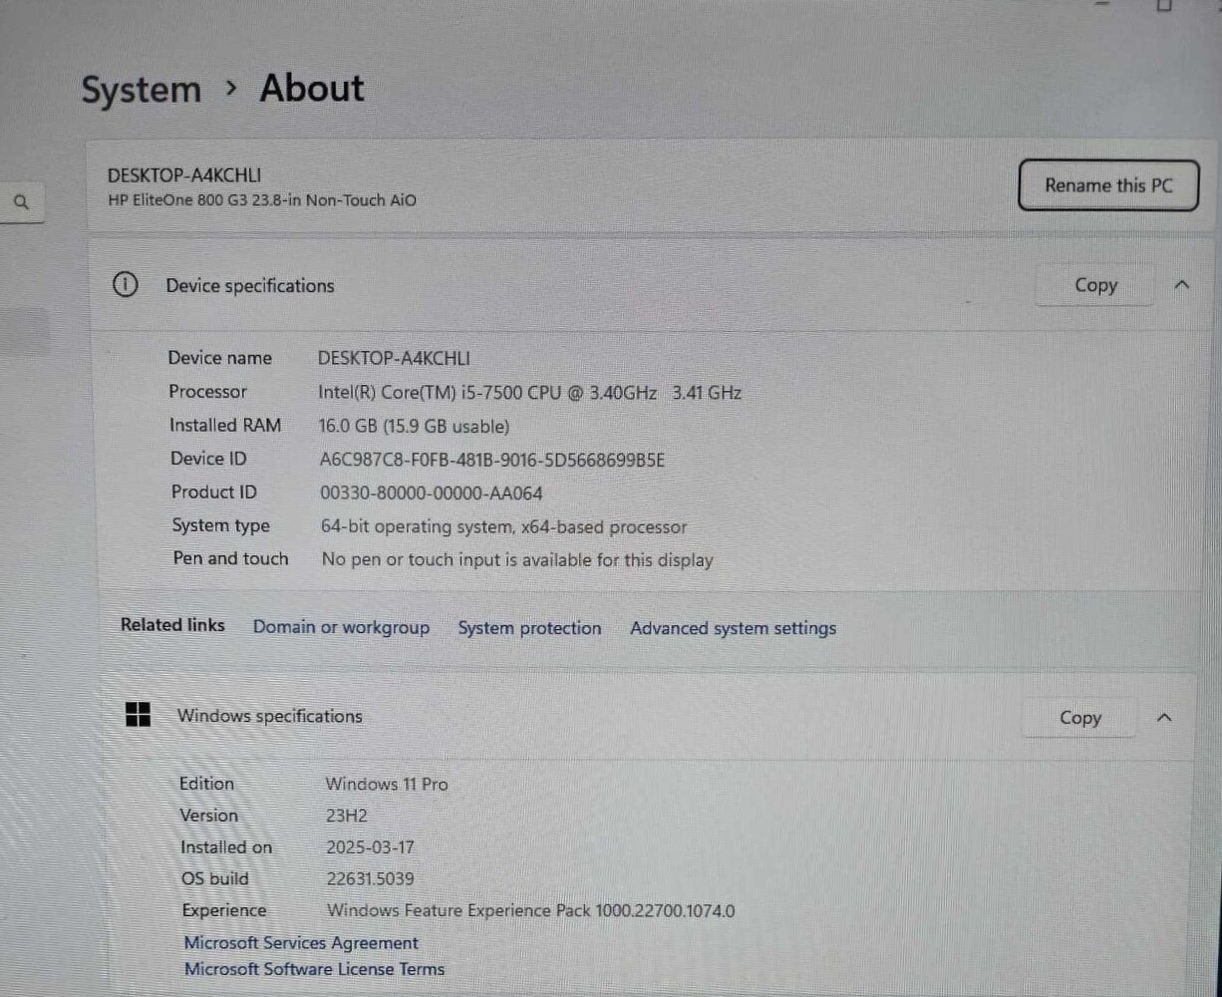The width and height of the screenshot is (1222, 997).
Task: Click the "Experience" row label
Action: (x=224, y=910)
